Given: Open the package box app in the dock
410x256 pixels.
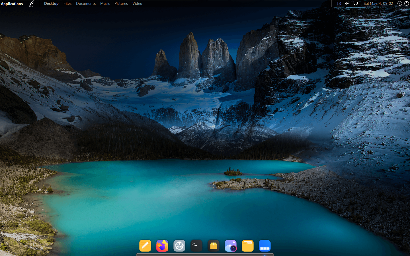Looking at the screenshot, I should pyautogui.click(x=214, y=246).
